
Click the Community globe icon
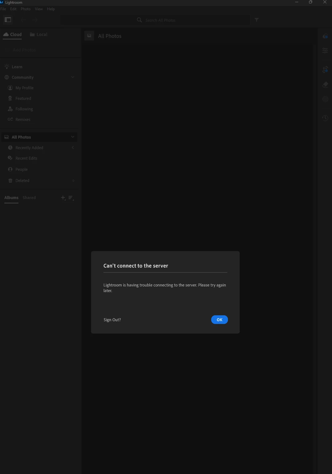pos(7,77)
